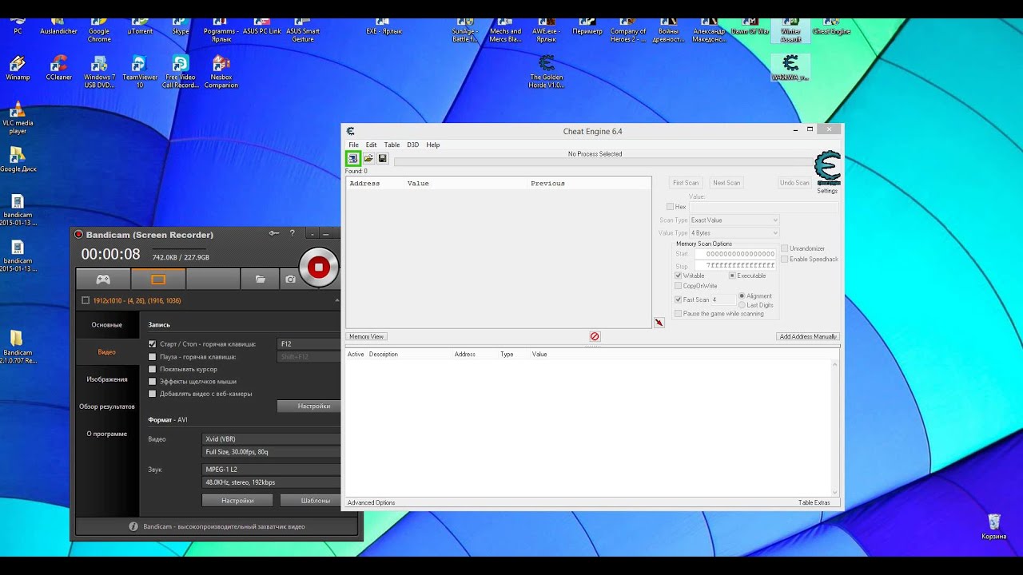Open the Edit menu
The width and height of the screenshot is (1023, 575).
tap(372, 145)
